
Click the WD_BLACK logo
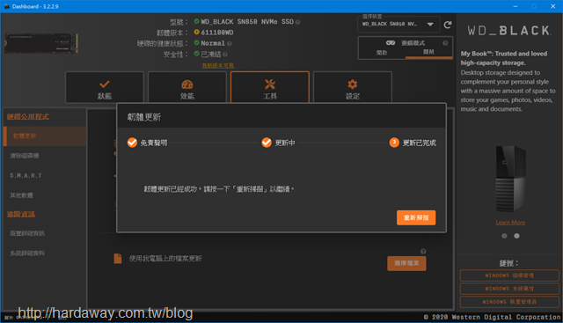(x=508, y=31)
